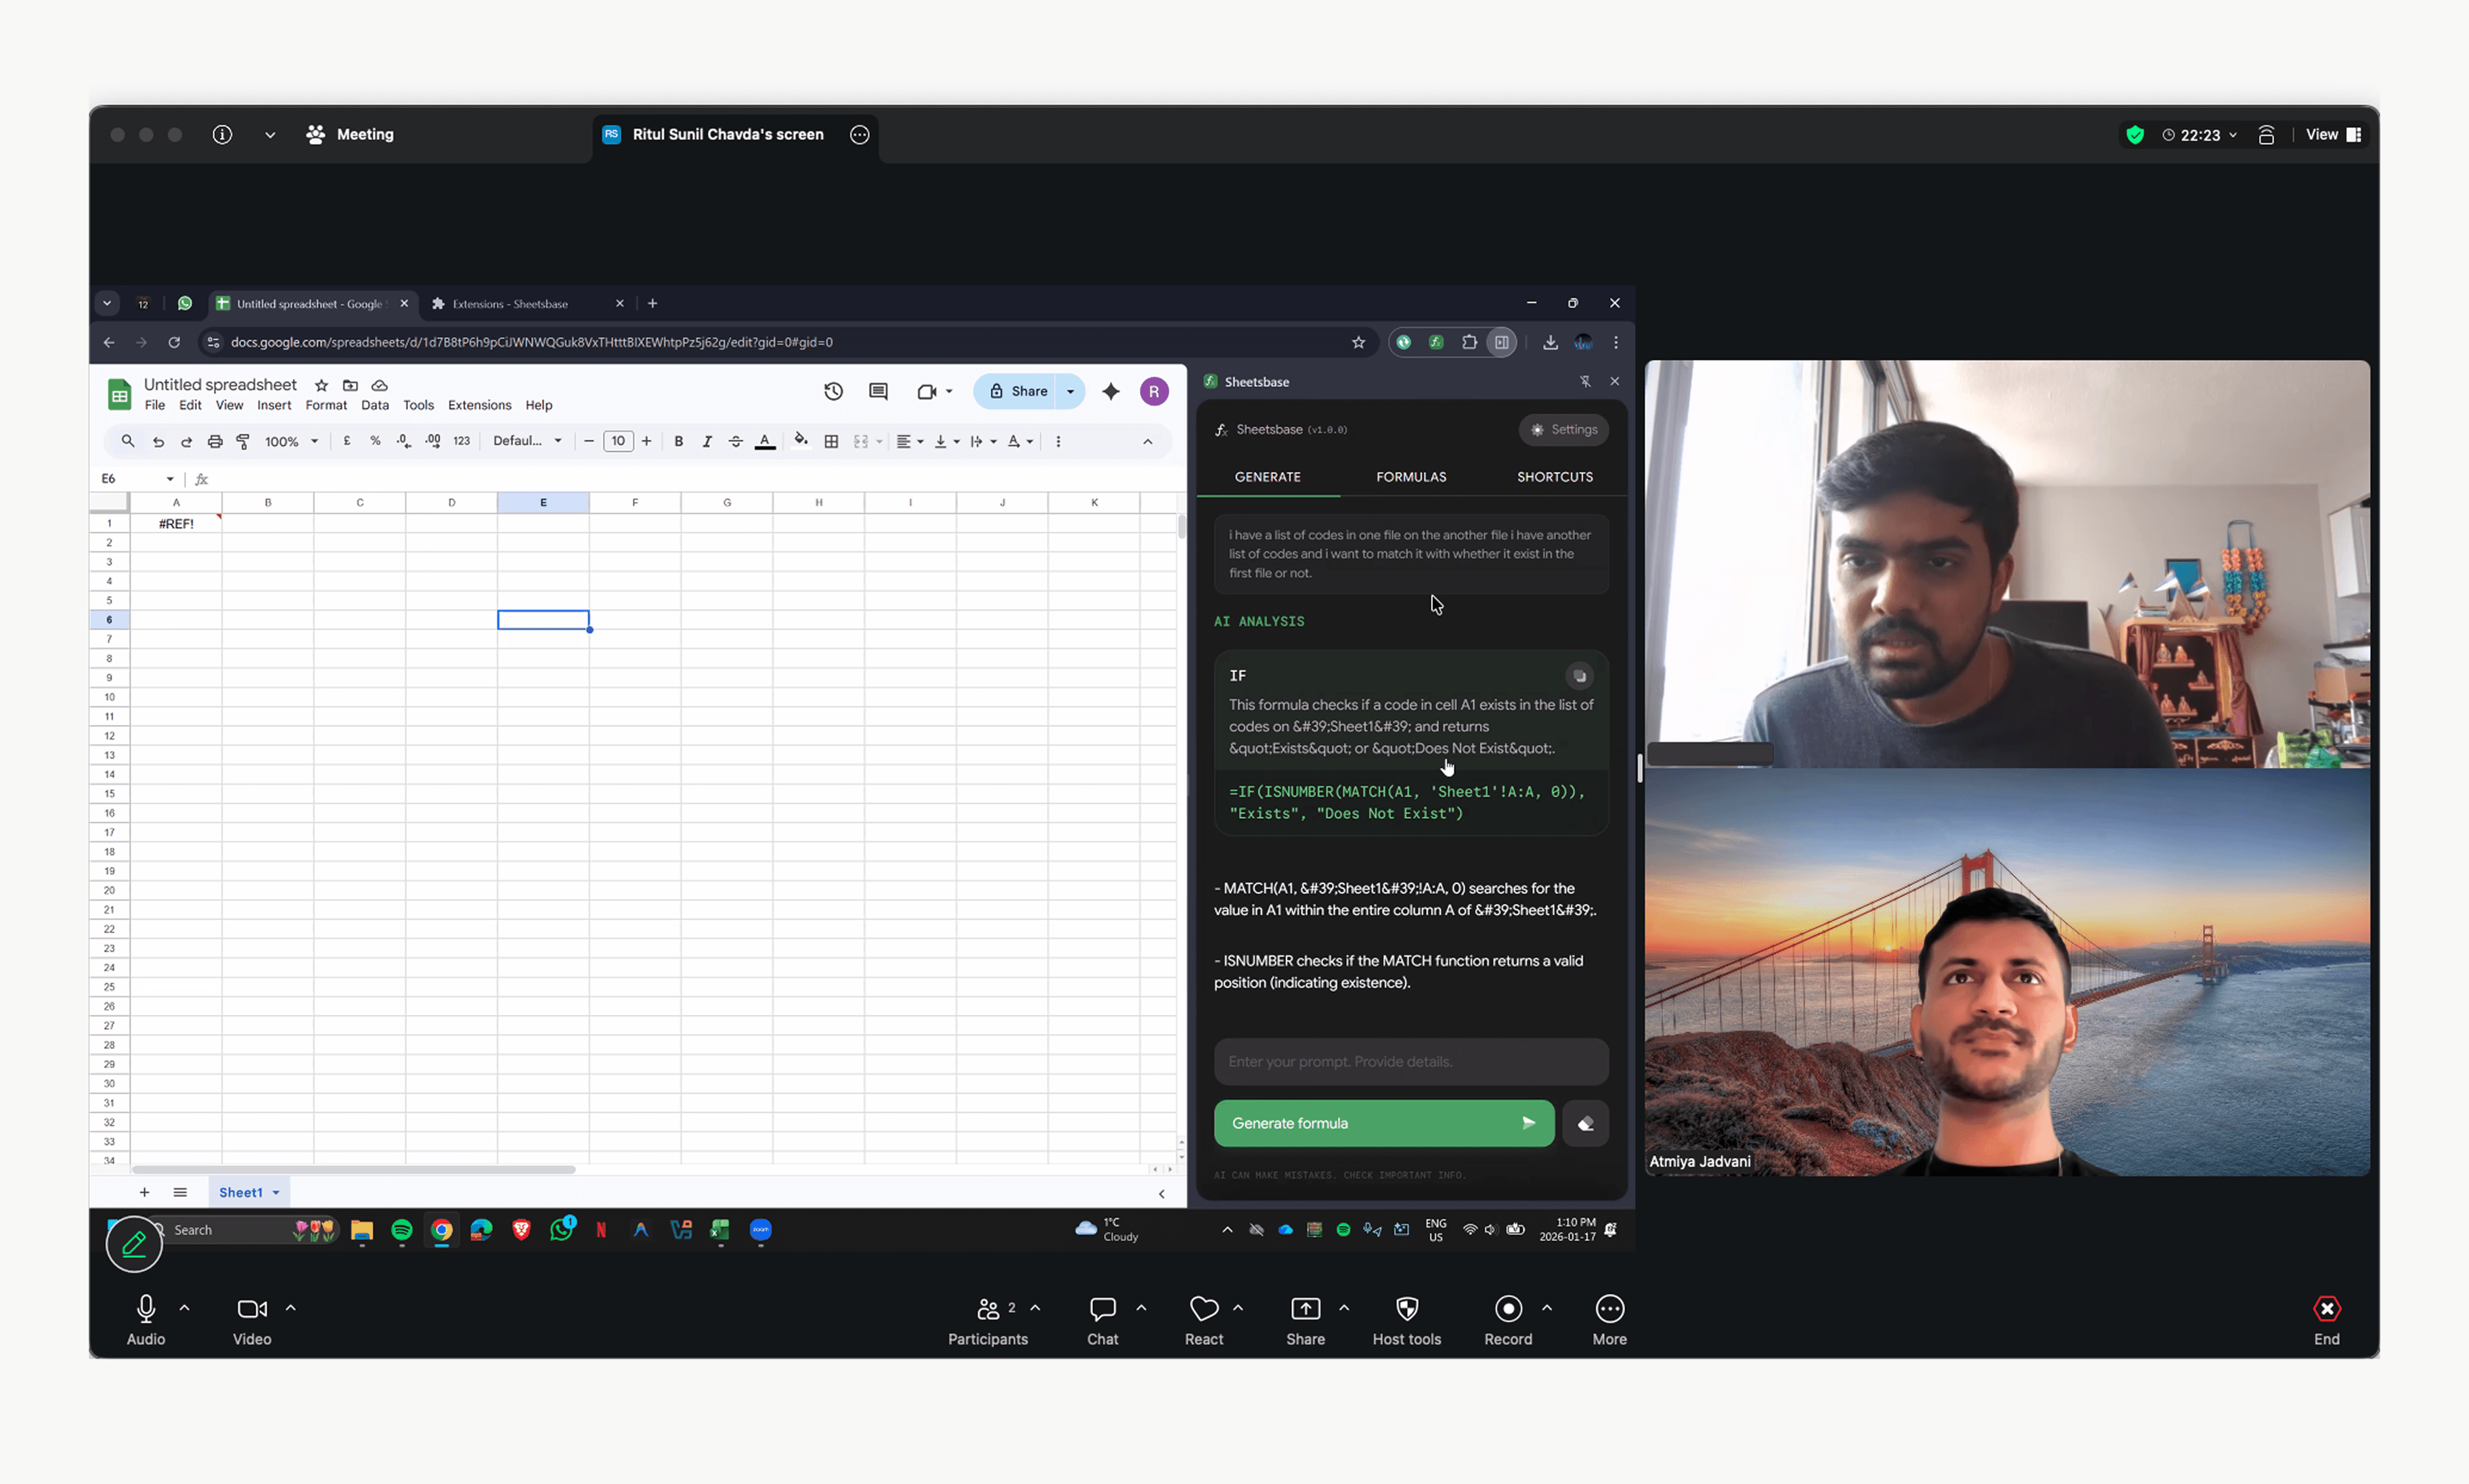Select the paint format tool
Screen dimensions: 2469x1484
click(x=243, y=440)
